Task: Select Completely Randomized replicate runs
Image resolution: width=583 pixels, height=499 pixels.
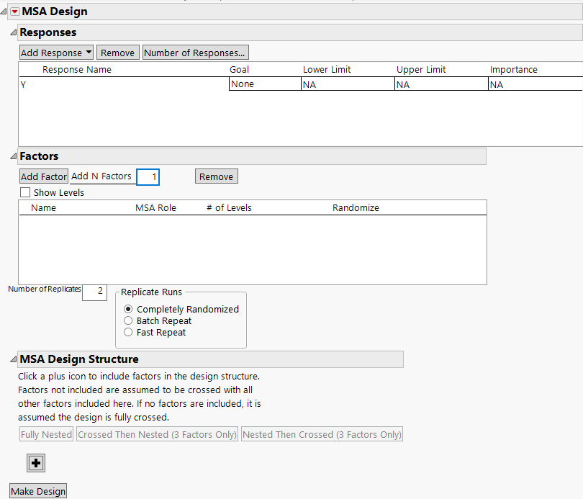Action: click(x=129, y=310)
